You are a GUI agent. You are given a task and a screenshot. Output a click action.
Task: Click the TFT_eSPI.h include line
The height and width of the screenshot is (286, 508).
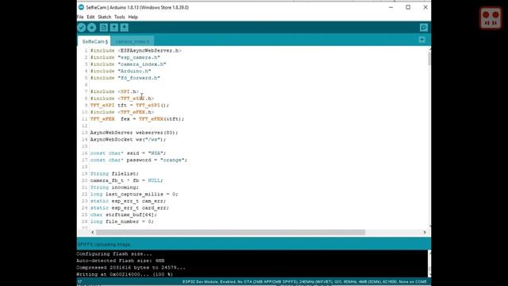point(122,99)
